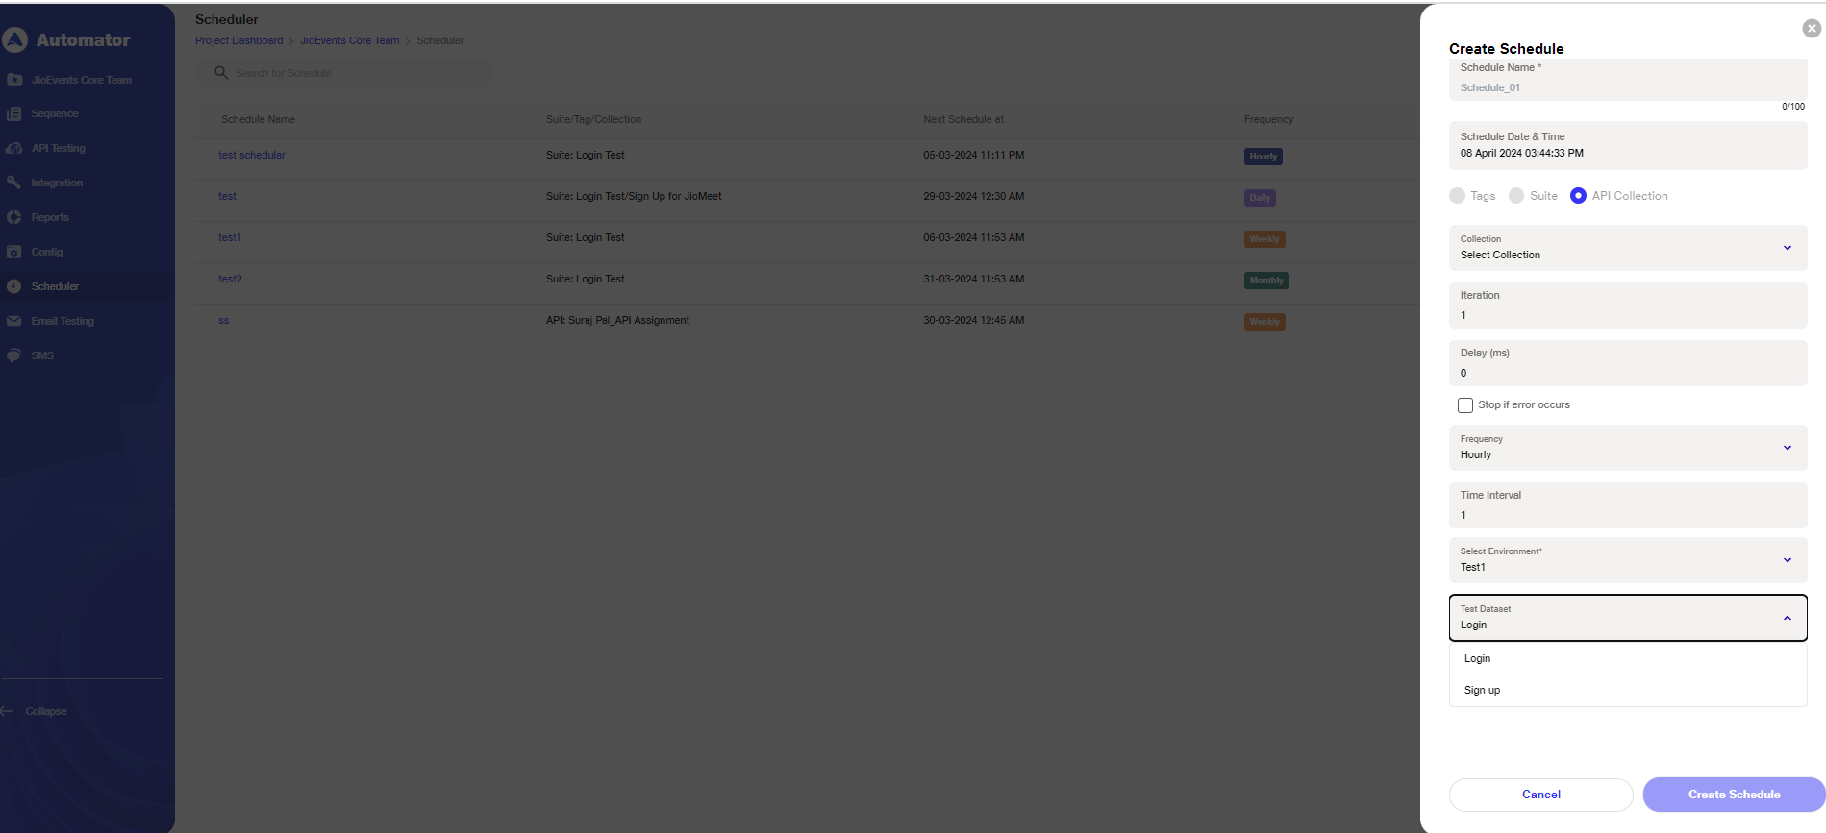1826x833 pixels.
Task: Open Sequence in the sidebar
Action: coord(55,113)
